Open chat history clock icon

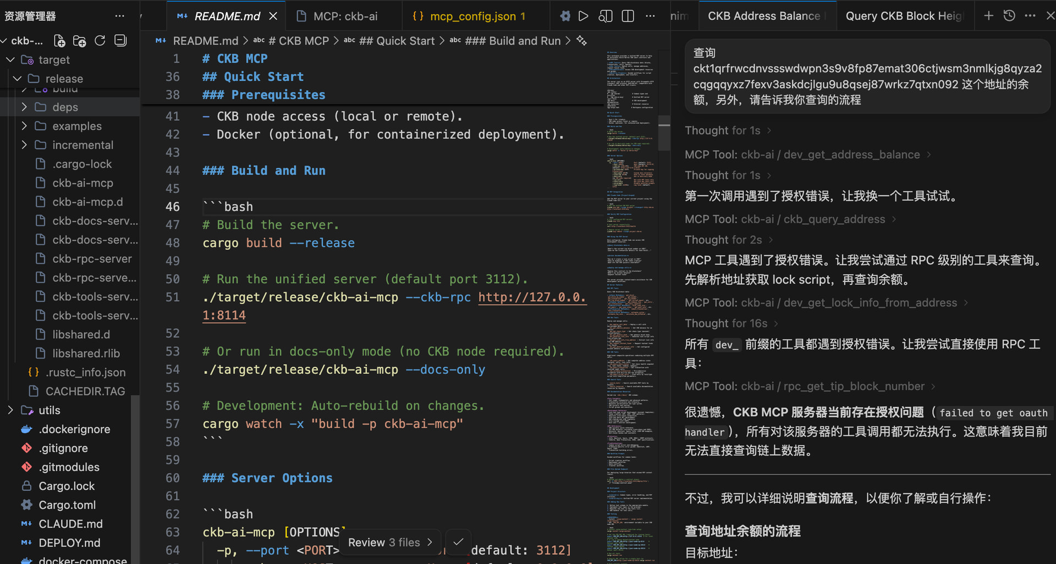(1009, 16)
